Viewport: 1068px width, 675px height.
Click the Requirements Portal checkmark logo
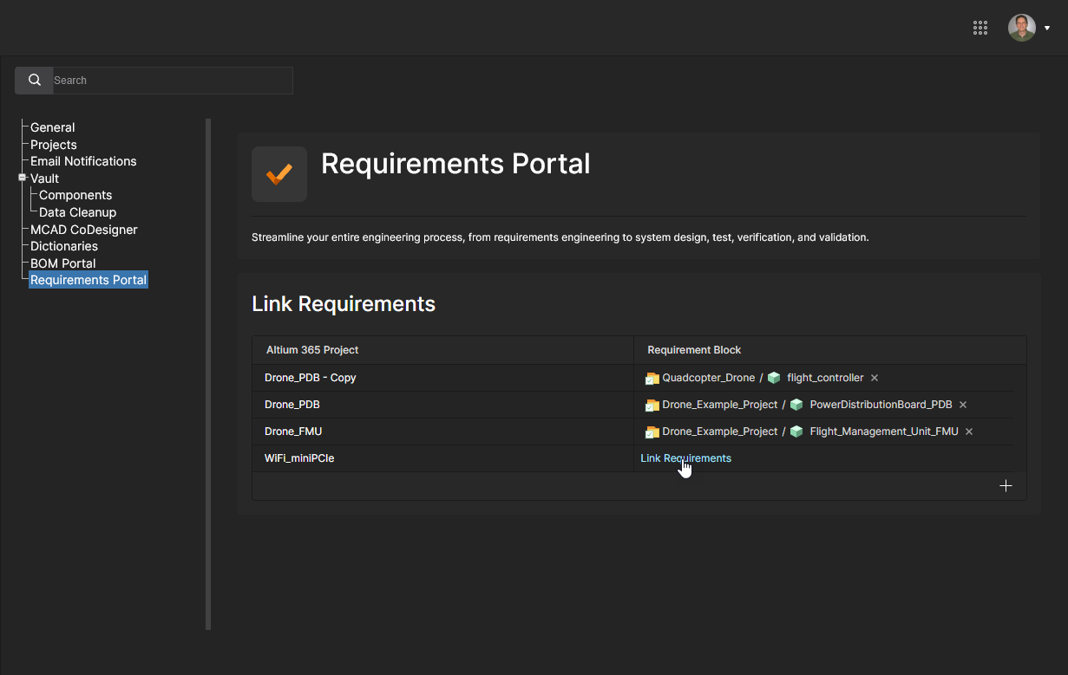[x=279, y=174]
